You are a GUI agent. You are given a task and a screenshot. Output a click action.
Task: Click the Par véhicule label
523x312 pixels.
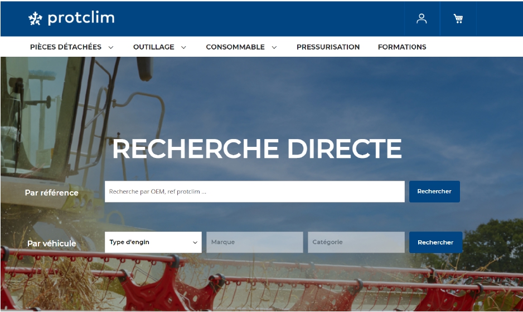tap(52, 244)
